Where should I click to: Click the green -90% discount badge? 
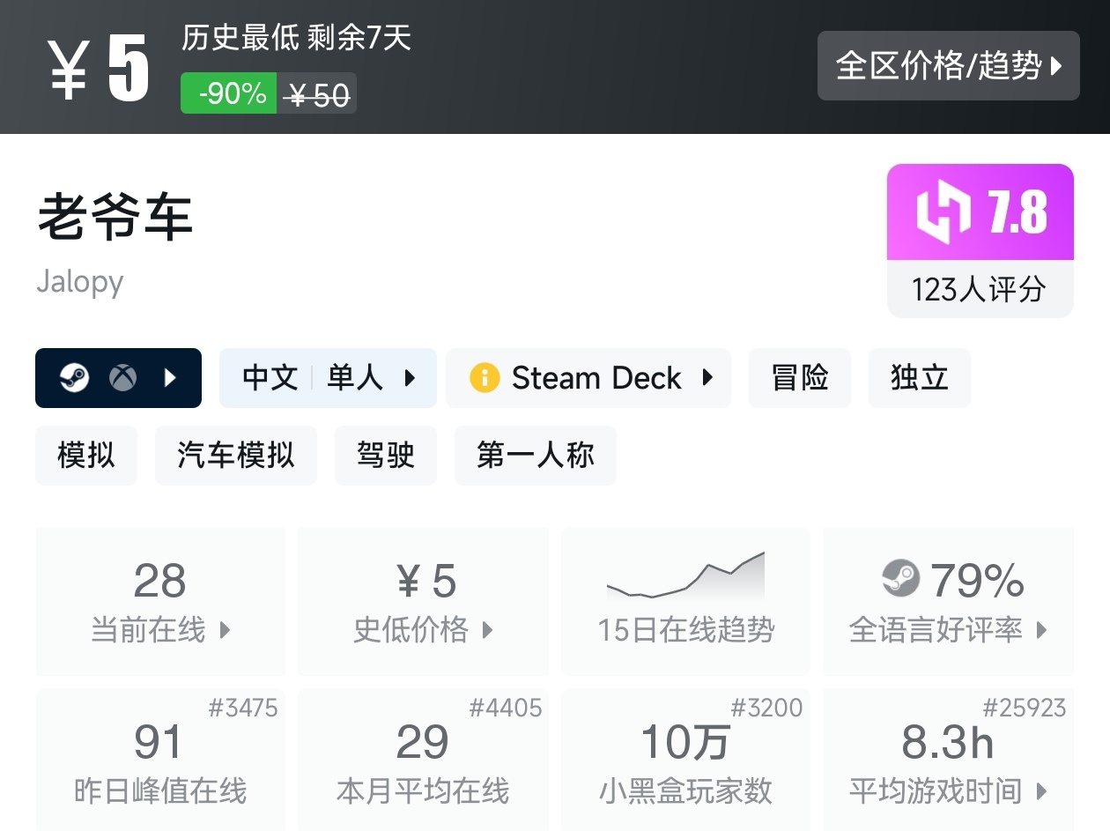[x=229, y=93]
